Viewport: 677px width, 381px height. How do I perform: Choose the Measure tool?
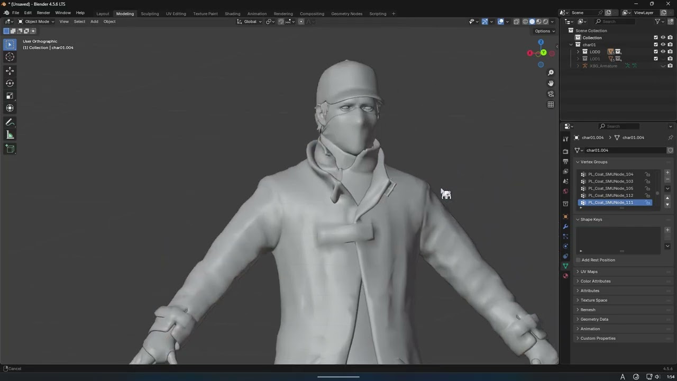[10, 135]
